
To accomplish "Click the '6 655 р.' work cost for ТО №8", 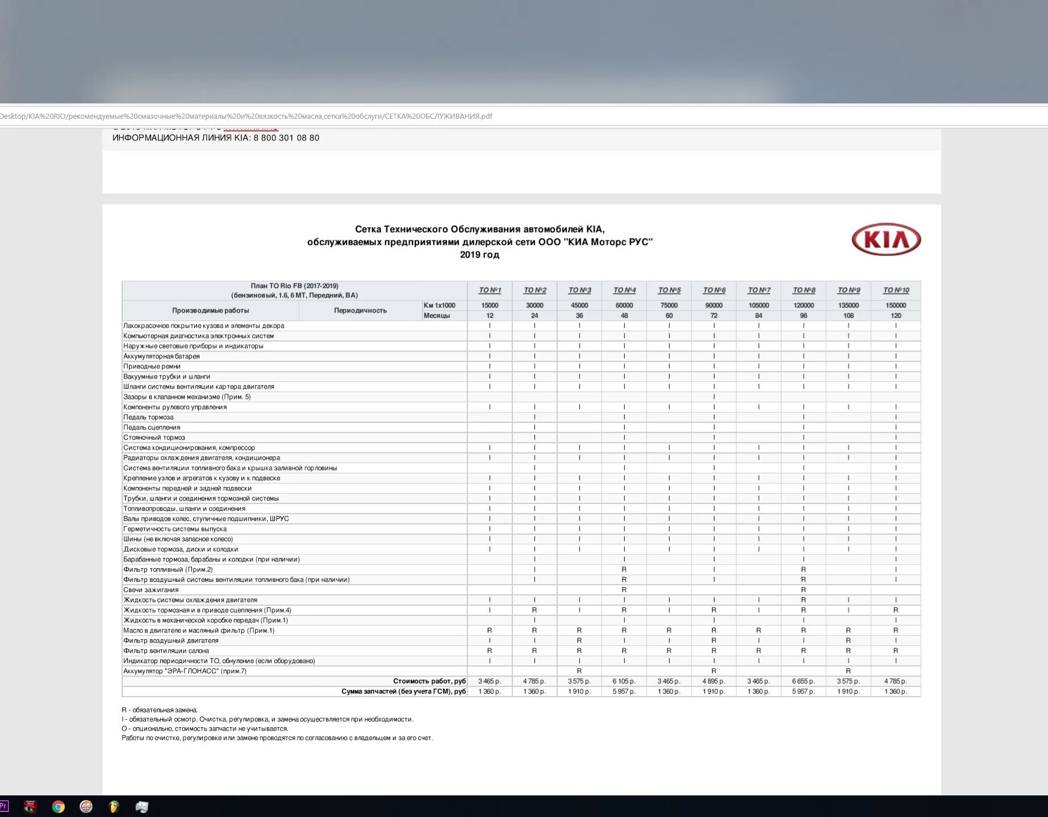I will coord(804,681).
